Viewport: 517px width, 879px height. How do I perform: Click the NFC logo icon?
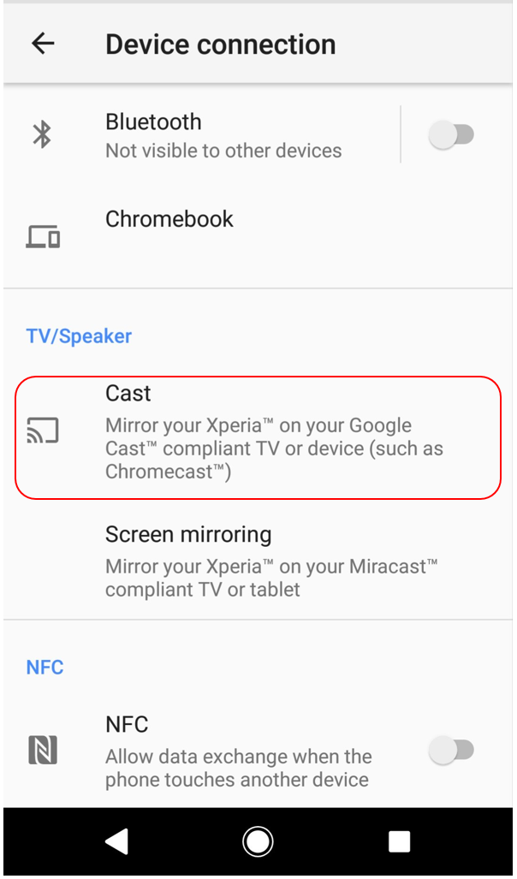click(43, 750)
